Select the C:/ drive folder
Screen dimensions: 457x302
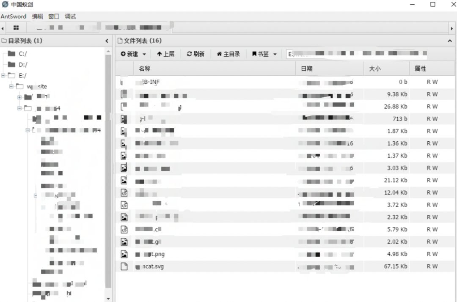pos(23,54)
